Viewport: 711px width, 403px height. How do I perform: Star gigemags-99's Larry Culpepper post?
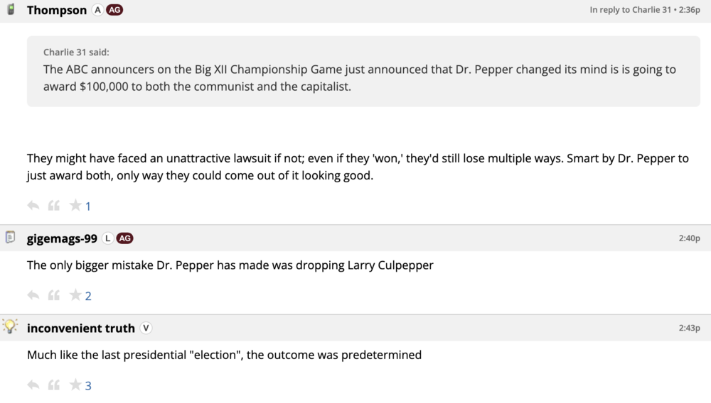coord(75,295)
